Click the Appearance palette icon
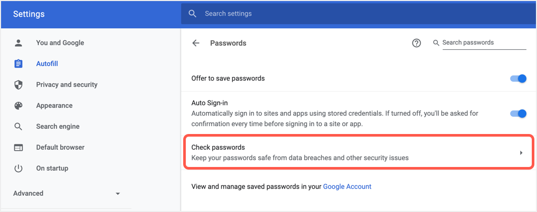The width and height of the screenshot is (537, 212). click(x=18, y=106)
